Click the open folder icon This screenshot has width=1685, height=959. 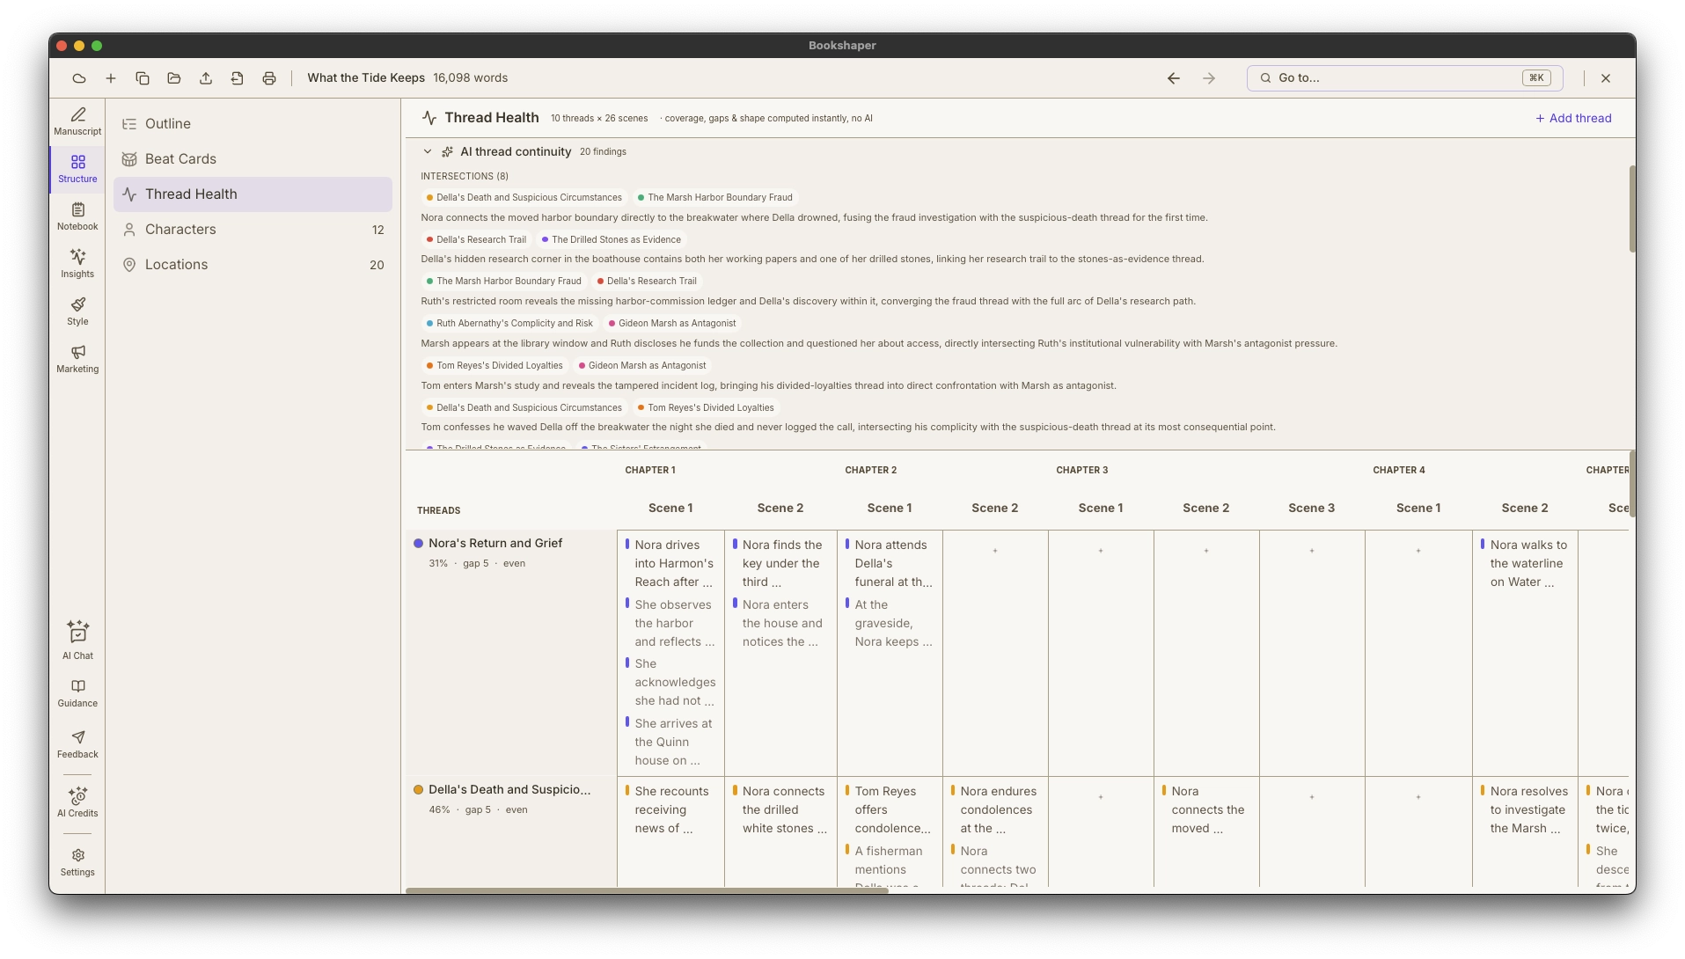pos(174,78)
